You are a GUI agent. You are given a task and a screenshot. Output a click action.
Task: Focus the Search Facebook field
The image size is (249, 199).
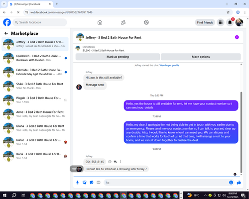[x=40, y=22]
